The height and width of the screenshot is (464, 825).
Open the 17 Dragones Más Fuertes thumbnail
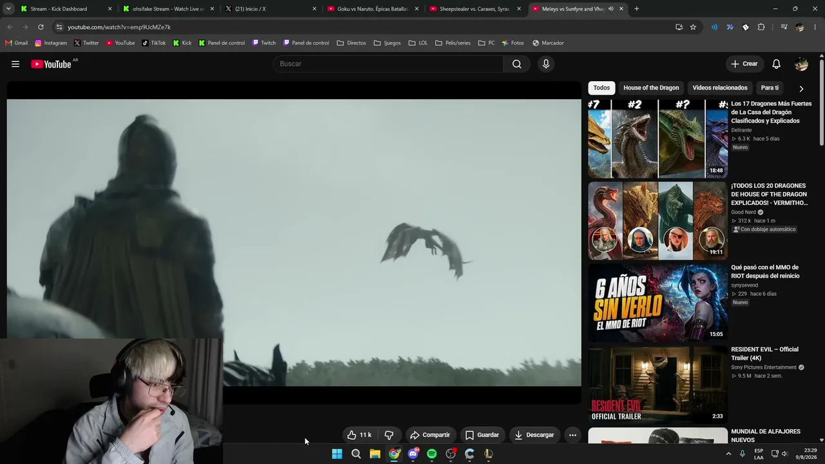[657, 139]
